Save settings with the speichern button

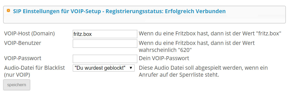pos(17,85)
